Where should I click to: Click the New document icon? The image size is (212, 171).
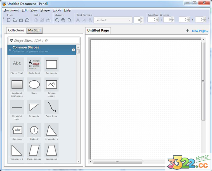(x=9, y=20)
